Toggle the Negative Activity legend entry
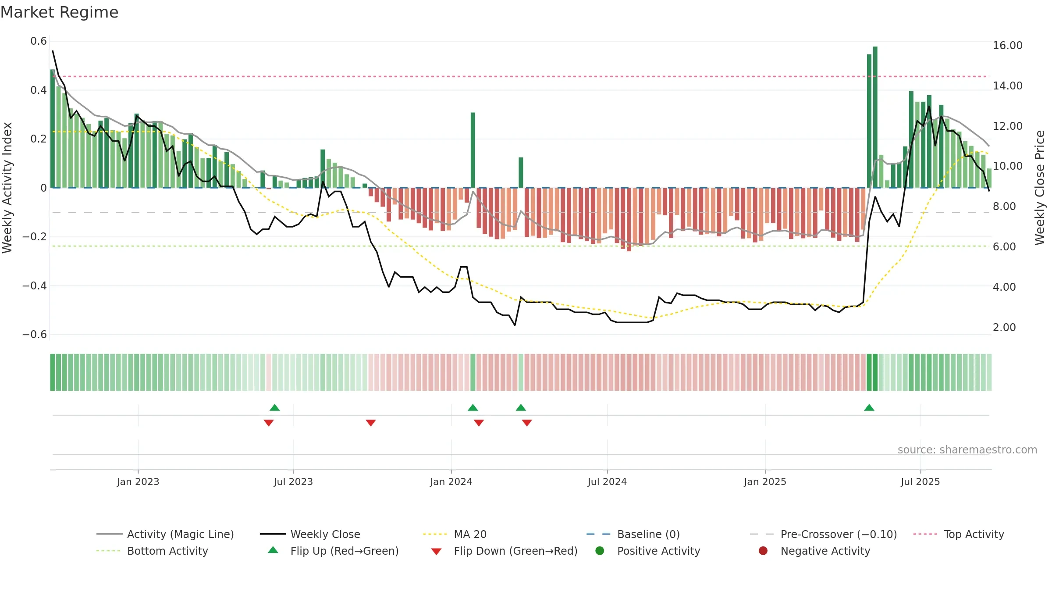Viewport: 1052px width, 592px height. click(814, 551)
